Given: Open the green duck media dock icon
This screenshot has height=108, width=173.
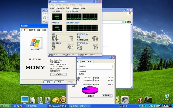Looking at the screenshot, I should point(118,100).
